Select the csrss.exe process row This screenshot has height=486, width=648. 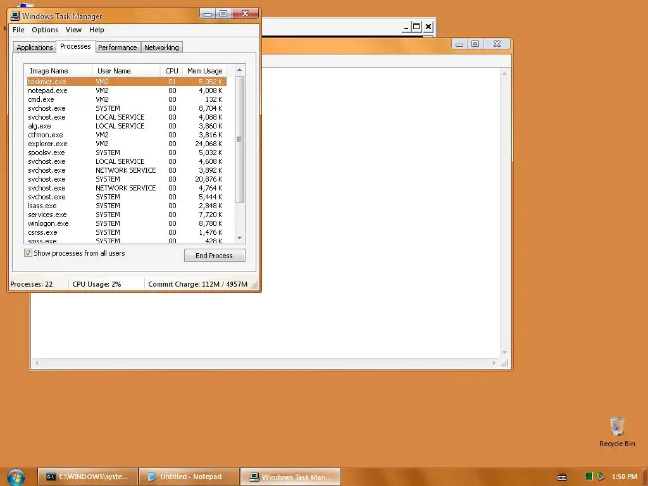click(x=127, y=232)
